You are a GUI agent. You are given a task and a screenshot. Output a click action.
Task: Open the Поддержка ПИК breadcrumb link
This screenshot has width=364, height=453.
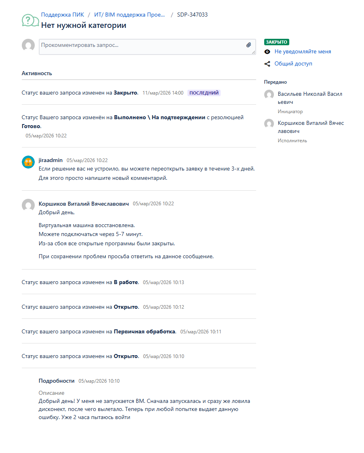click(x=63, y=15)
